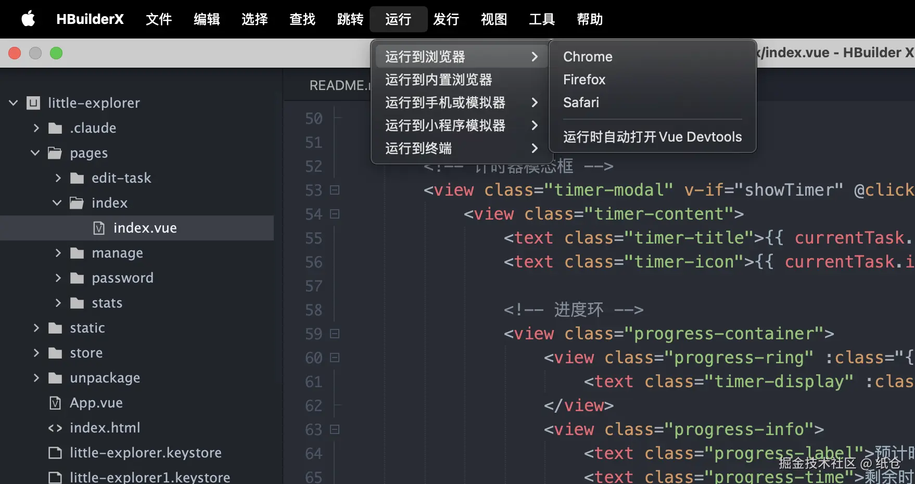
Task: Click the index.vue file icon
Action: coord(99,228)
